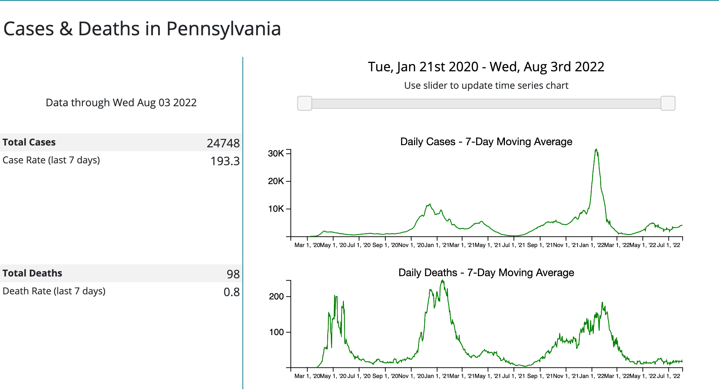This screenshot has height=390, width=719.
Task: Click the 20K label on the cases axis
Action: [276, 181]
